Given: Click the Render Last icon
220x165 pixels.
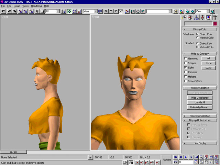Looking at the screenshot, I should [x=212, y=11].
